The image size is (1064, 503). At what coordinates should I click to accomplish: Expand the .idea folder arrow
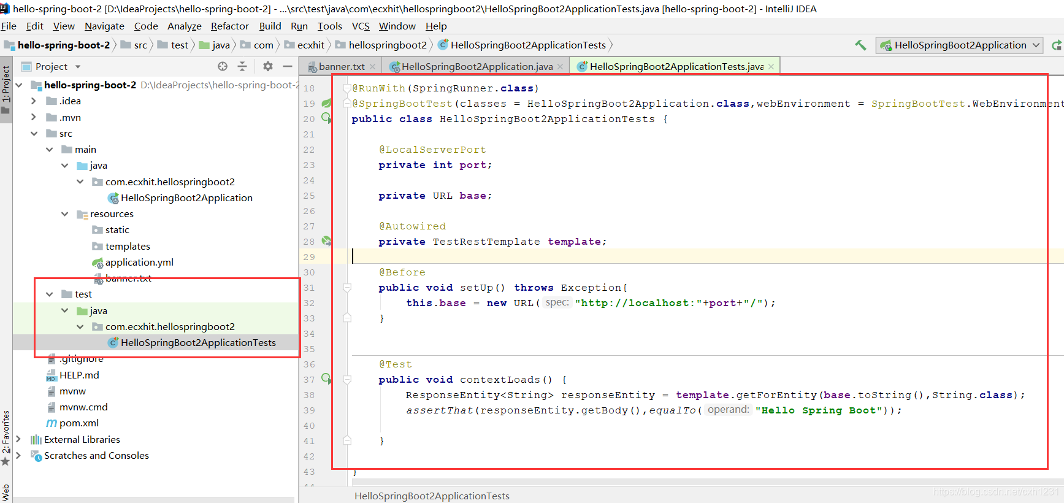coord(34,101)
